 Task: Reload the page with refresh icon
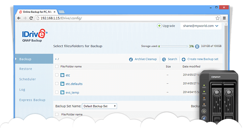(x=31, y=18)
